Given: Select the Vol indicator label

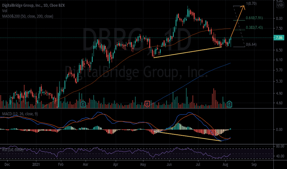Looking at the screenshot, I should pyautogui.click(x=5, y=11).
